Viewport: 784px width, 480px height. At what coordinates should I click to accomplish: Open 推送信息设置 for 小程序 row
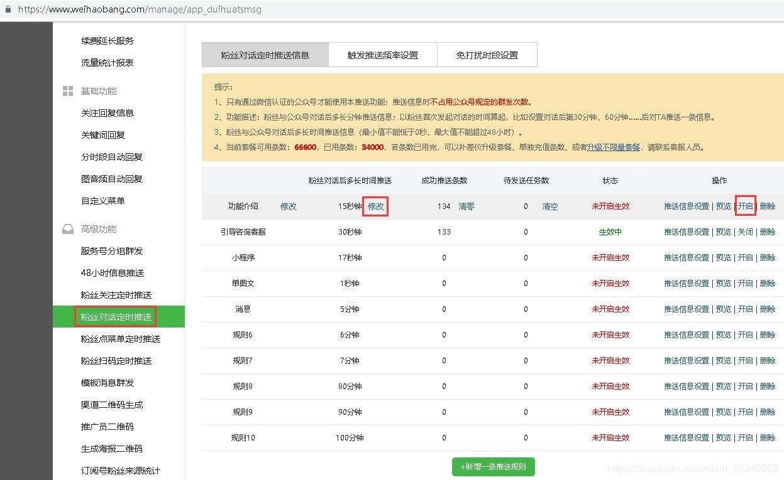[x=687, y=258]
